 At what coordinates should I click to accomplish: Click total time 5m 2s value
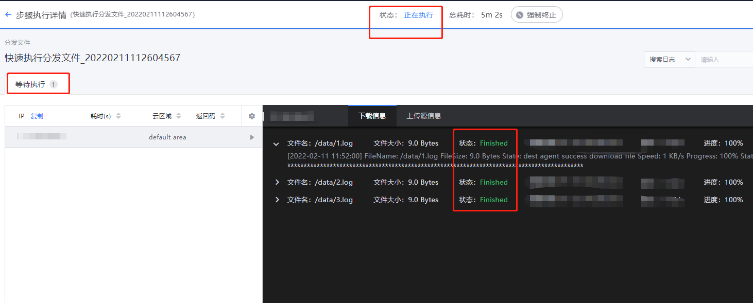491,15
